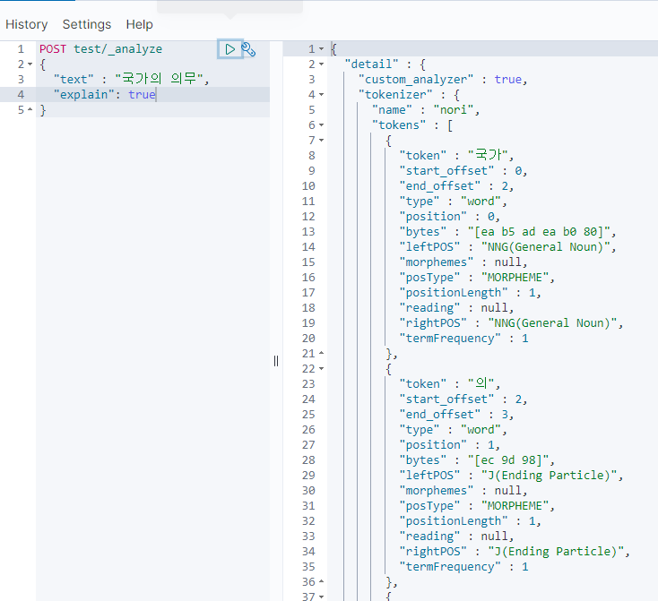Viewport: 658px width, 601px height.
Task: Open the History tab
Action: 27,24
